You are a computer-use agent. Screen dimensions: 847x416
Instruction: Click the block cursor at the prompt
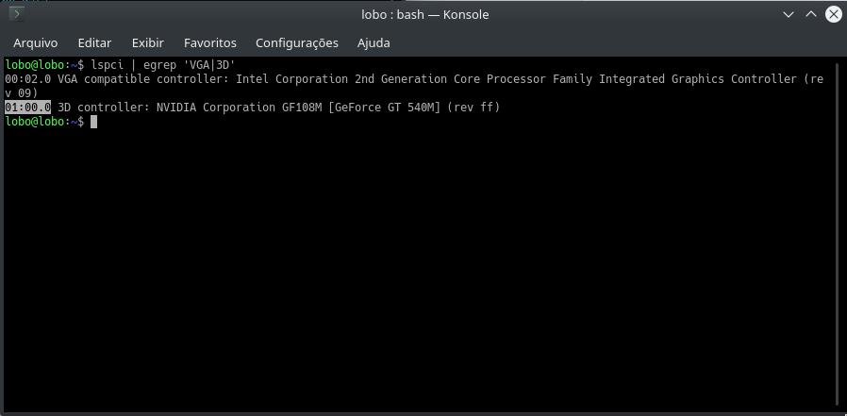(x=94, y=122)
